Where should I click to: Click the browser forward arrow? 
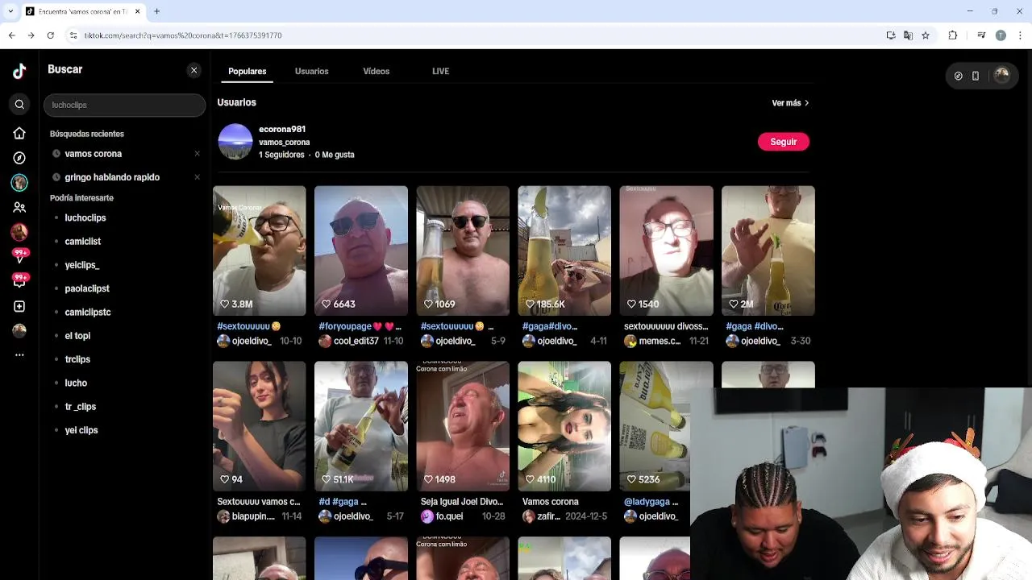31,35
